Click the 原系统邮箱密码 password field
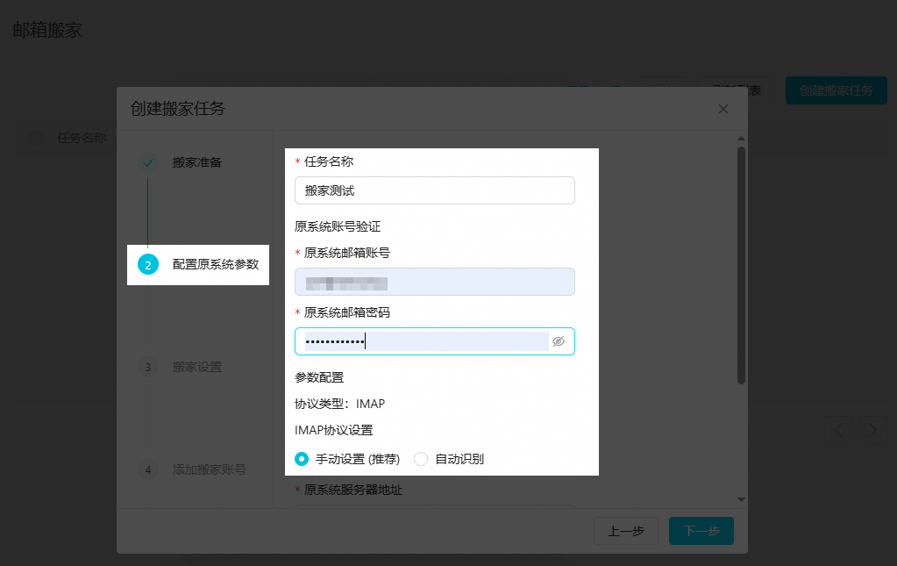897x566 pixels. pyautogui.click(x=421, y=341)
